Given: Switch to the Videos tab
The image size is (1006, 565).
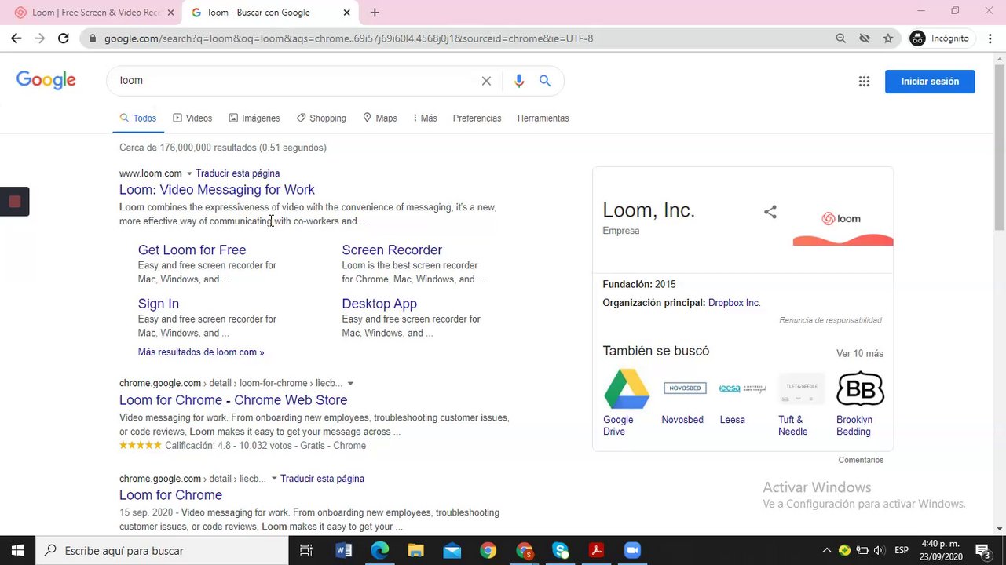Looking at the screenshot, I should [x=192, y=118].
